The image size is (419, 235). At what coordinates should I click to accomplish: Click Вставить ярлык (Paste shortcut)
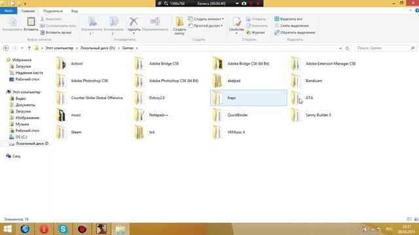tap(56, 33)
